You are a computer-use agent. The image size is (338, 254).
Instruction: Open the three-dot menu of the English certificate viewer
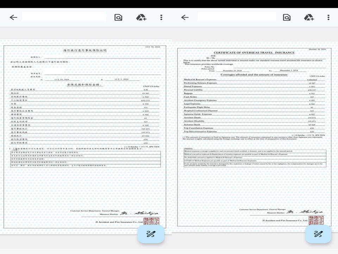328,17
